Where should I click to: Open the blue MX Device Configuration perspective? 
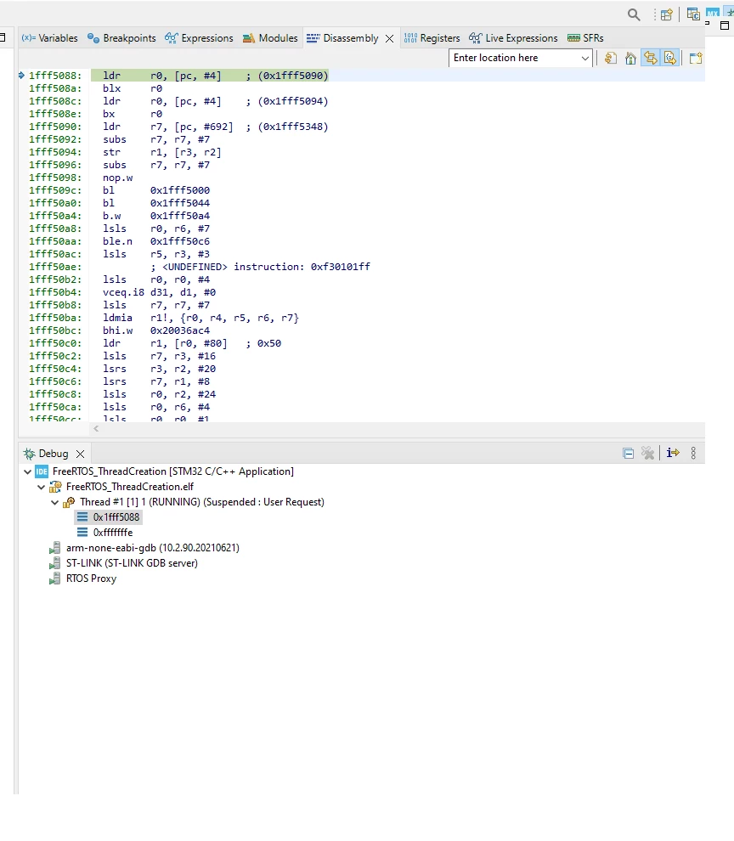(713, 13)
